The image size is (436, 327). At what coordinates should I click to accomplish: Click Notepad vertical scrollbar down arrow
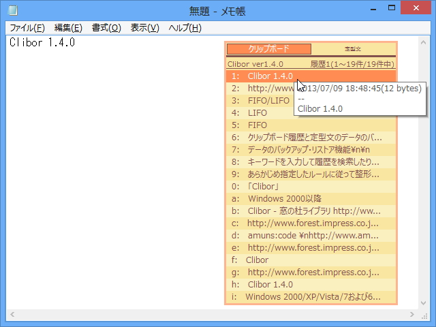[423, 303]
